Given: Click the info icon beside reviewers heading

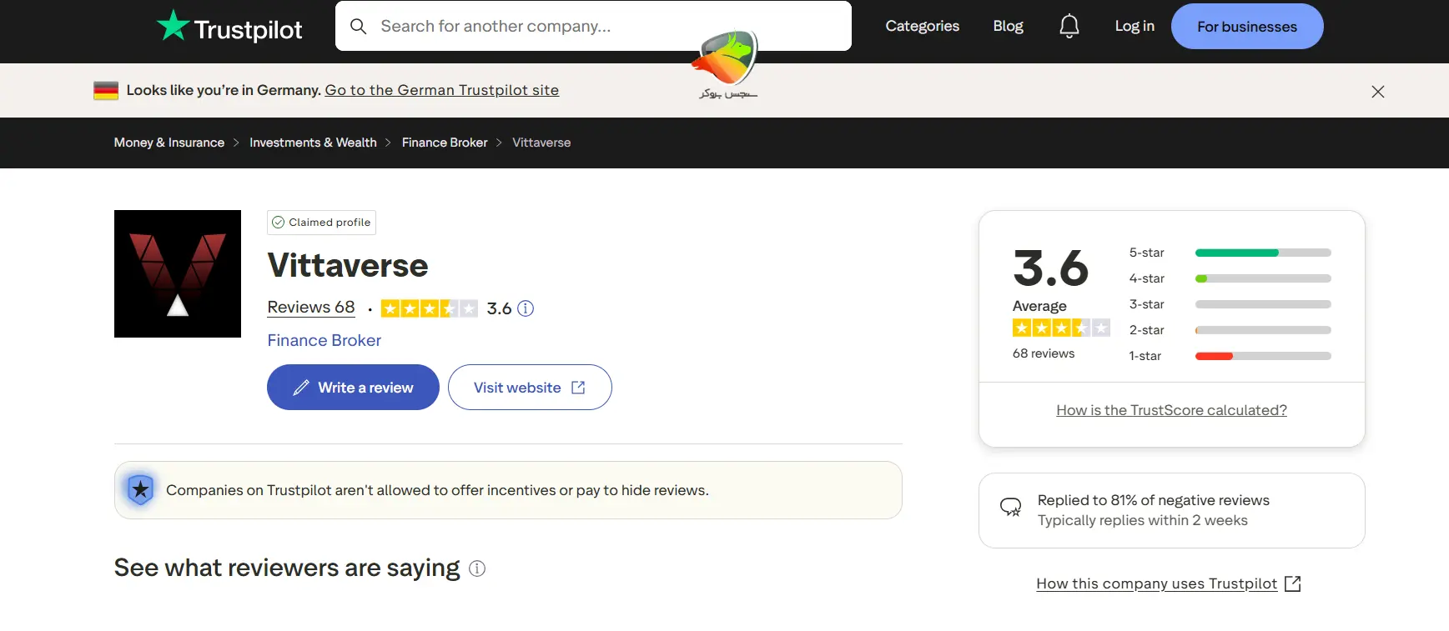Looking at the screenshot, I should [x=477, y=568].
